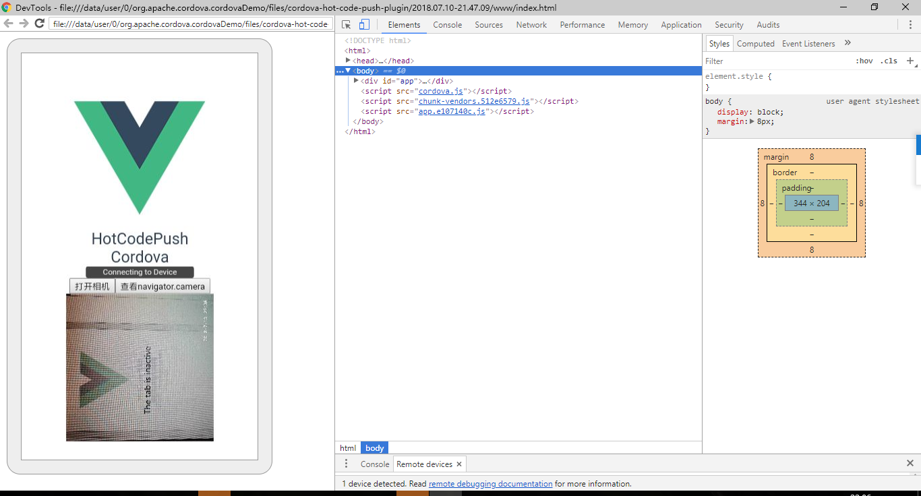Screen dimensions: 921x496
Task: Expand the head element node
Action: click(348, 61)
